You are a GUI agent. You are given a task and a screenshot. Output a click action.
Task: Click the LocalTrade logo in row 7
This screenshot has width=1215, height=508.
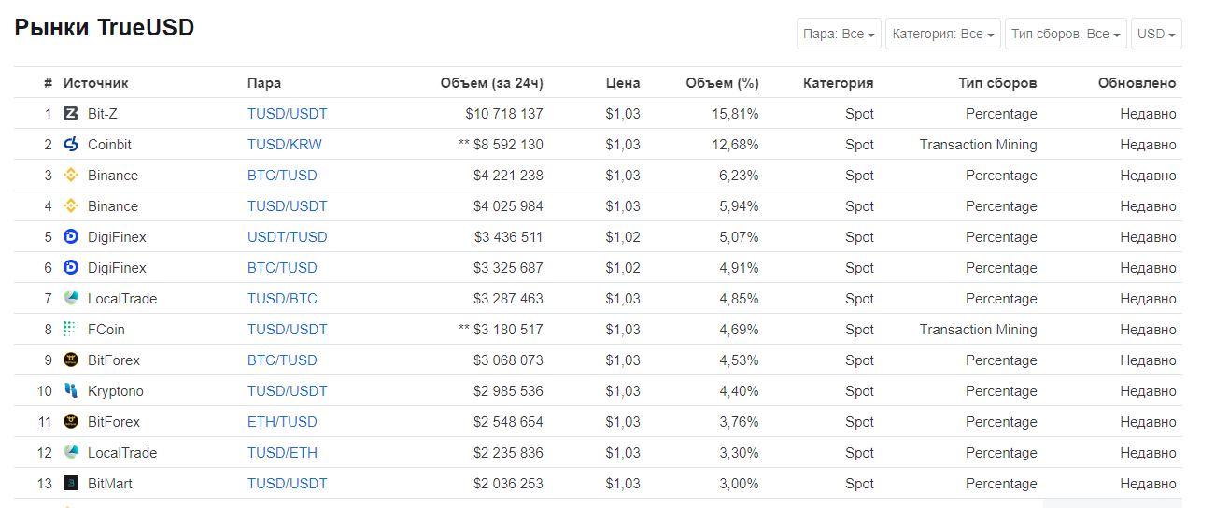(x=70, y=299)
